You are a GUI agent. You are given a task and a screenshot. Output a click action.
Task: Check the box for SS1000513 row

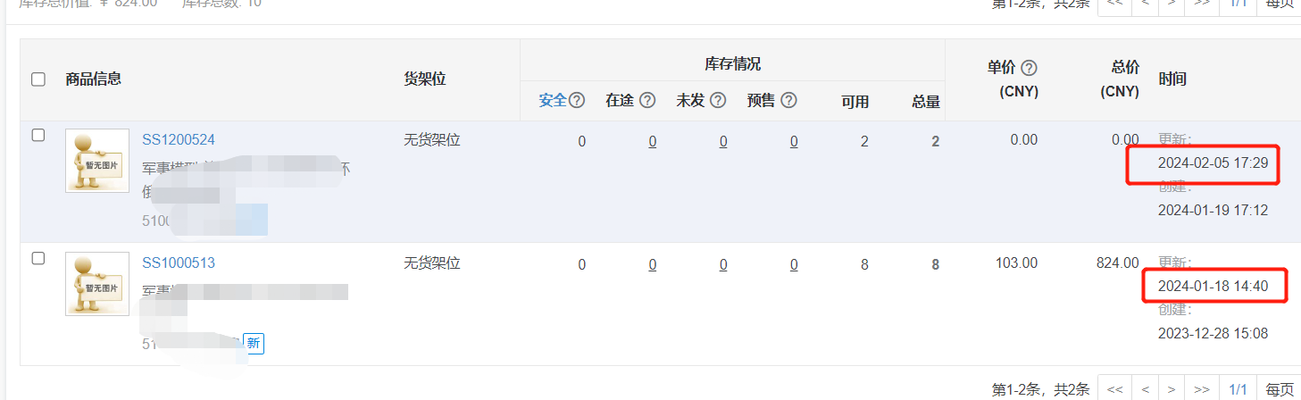[x=38, y=259]
